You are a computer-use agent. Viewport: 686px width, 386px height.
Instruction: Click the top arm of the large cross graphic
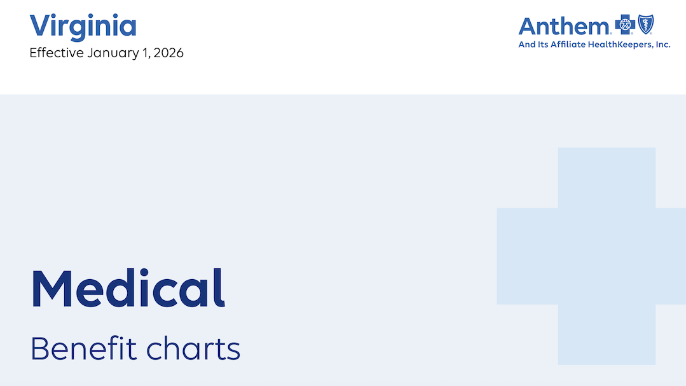tap(607, 177)
